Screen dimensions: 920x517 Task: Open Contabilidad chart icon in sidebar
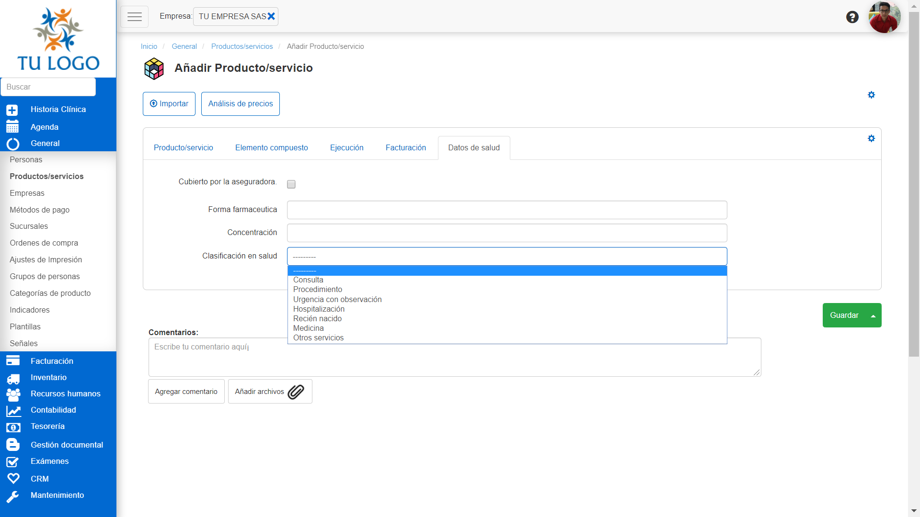pyautogui.click(x=13, y=410)
